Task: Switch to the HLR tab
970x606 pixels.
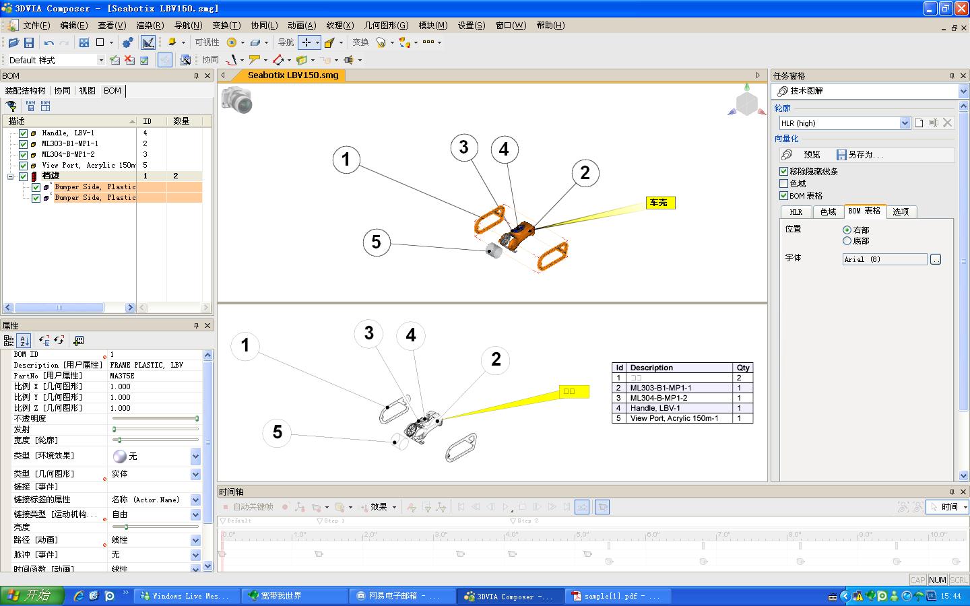Action: (796, 211)
